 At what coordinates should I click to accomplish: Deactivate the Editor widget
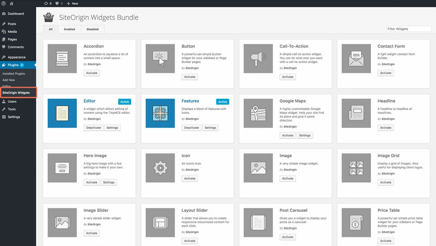(93, 128)
